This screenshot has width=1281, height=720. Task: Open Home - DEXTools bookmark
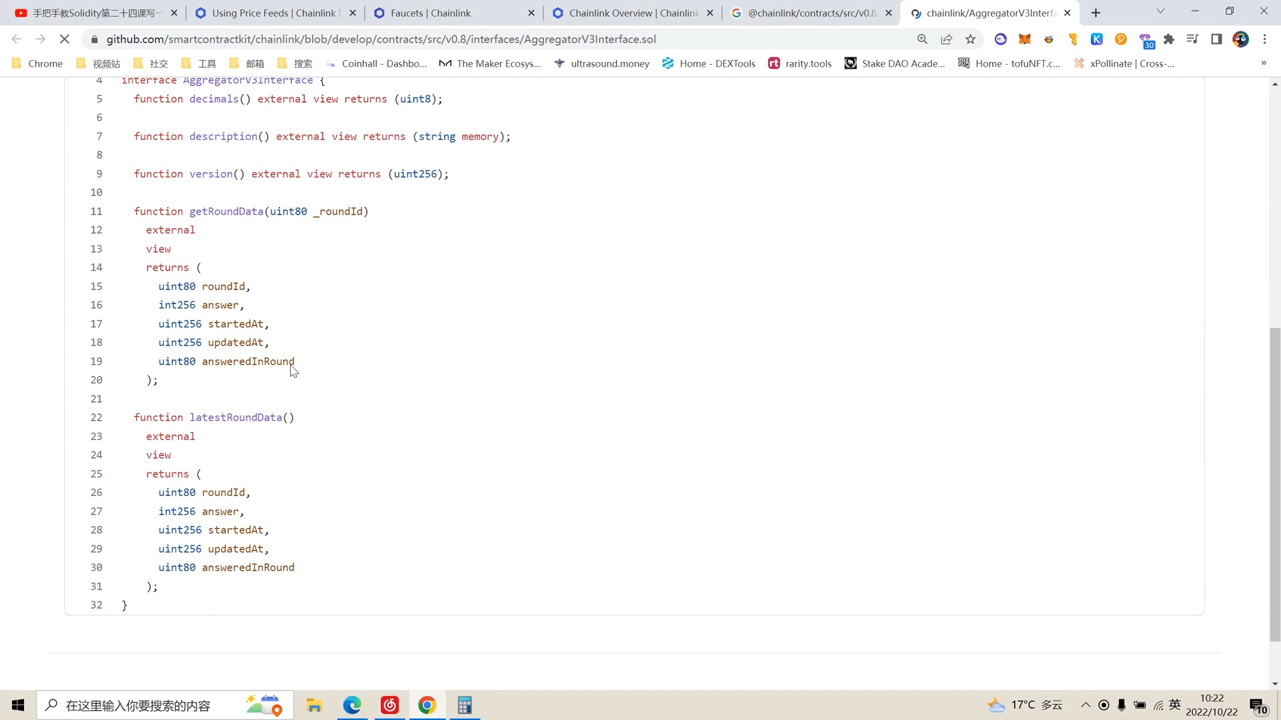pyautogui.click(x=709, y=63)
